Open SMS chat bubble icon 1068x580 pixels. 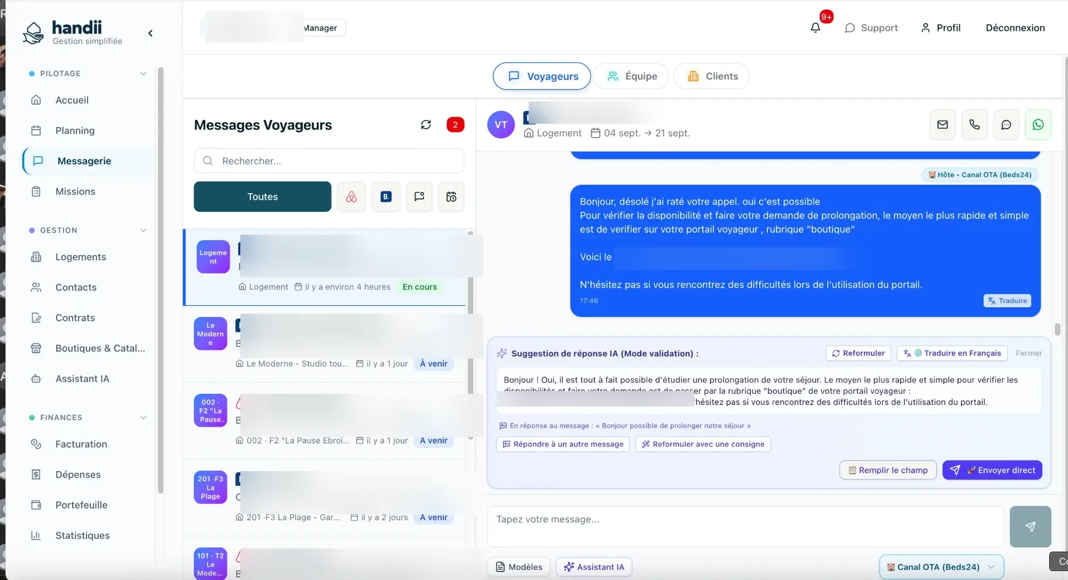pyautogui.click(x=1006, y=124)
